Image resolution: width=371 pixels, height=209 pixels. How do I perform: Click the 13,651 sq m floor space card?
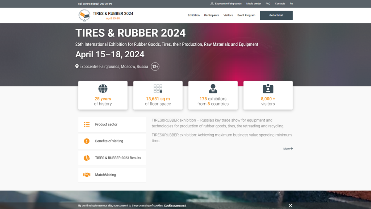click(158, 95)
